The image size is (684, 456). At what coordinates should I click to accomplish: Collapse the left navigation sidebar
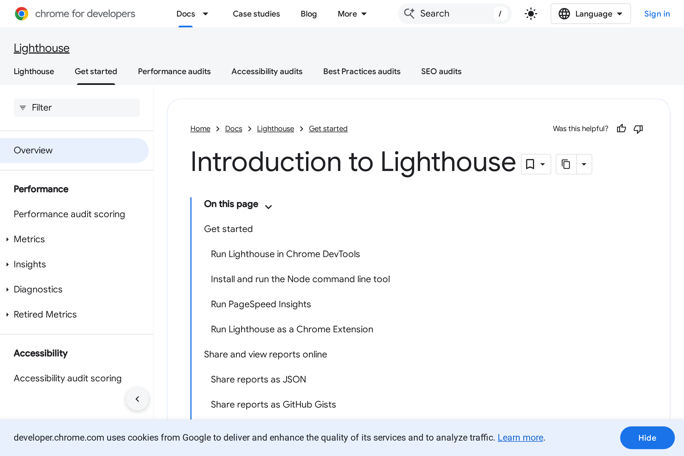point(137,399)
